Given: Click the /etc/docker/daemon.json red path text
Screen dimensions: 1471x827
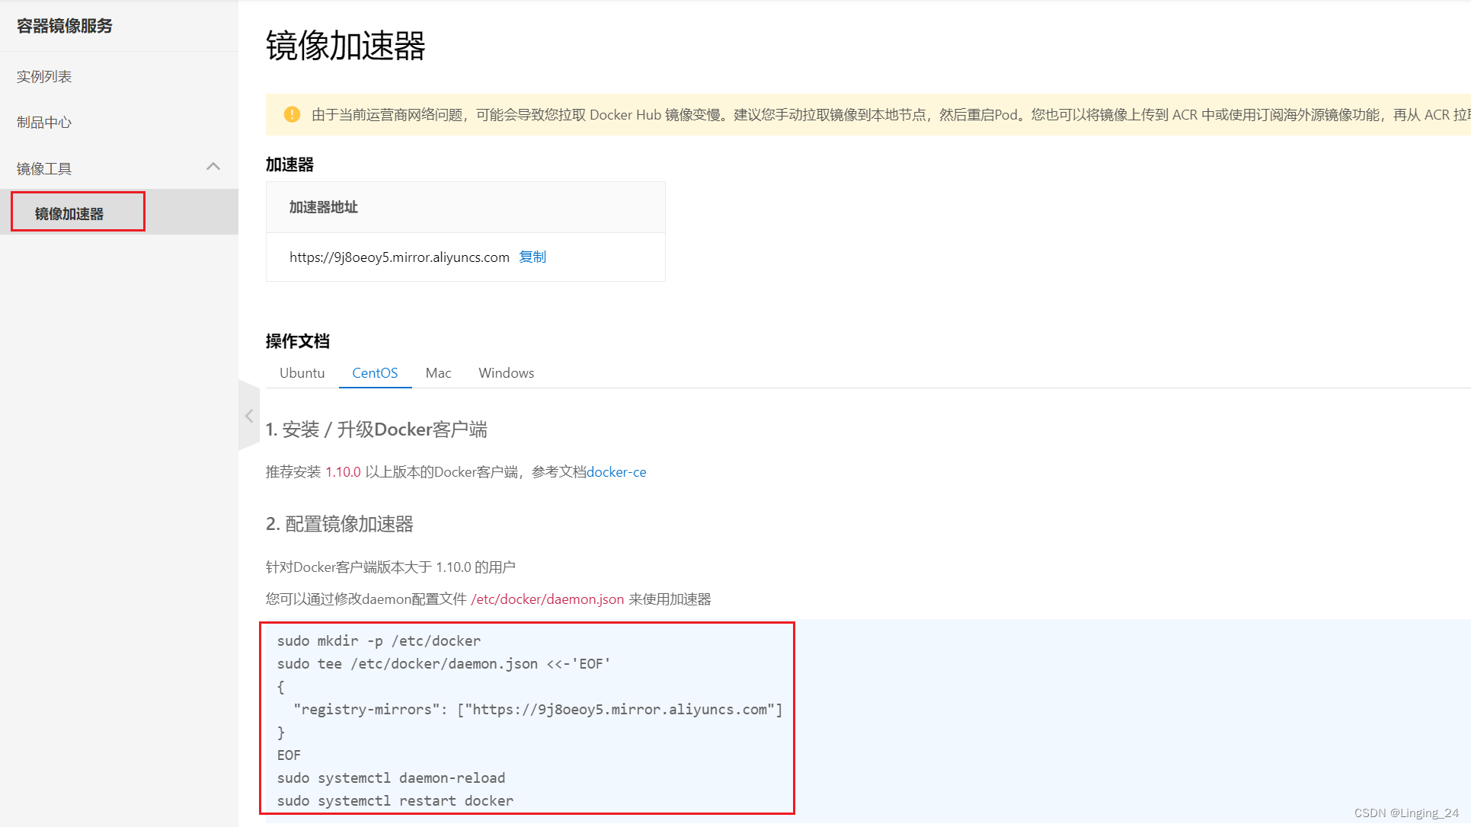Looking at the screenshot, I should click(548, 599).
